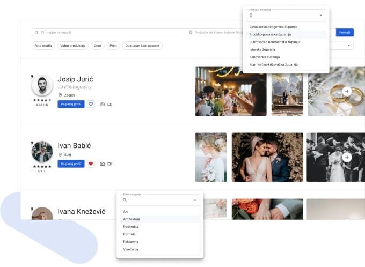Open the sort dropdown right of filter chips
The height and width of the screenshot is (267, 365).
click(x=348, y=46)
